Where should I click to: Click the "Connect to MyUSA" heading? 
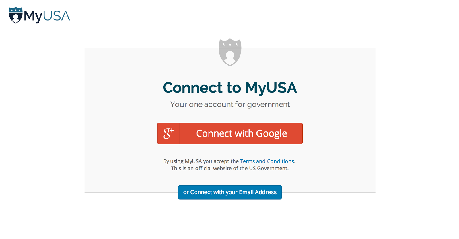tap(230, 88)
